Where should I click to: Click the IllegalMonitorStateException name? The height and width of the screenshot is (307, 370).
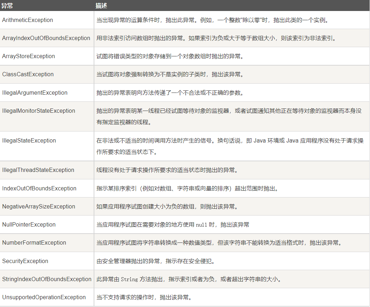(39, 111)
